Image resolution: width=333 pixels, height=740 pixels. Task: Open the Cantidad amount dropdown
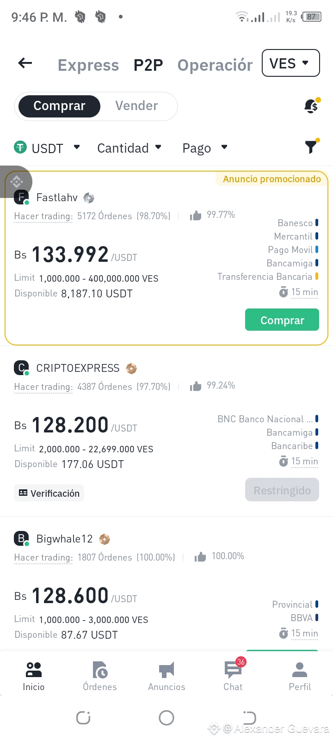[x=129, y=148]
